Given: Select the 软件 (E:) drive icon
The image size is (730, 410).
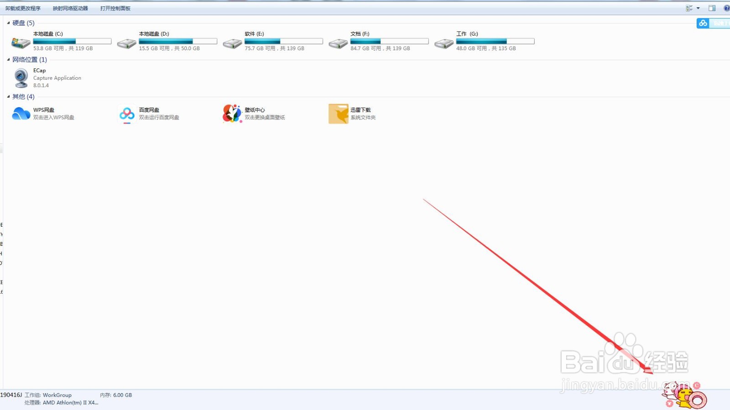Looking at the screenshot, I should [x=232, y=43].
